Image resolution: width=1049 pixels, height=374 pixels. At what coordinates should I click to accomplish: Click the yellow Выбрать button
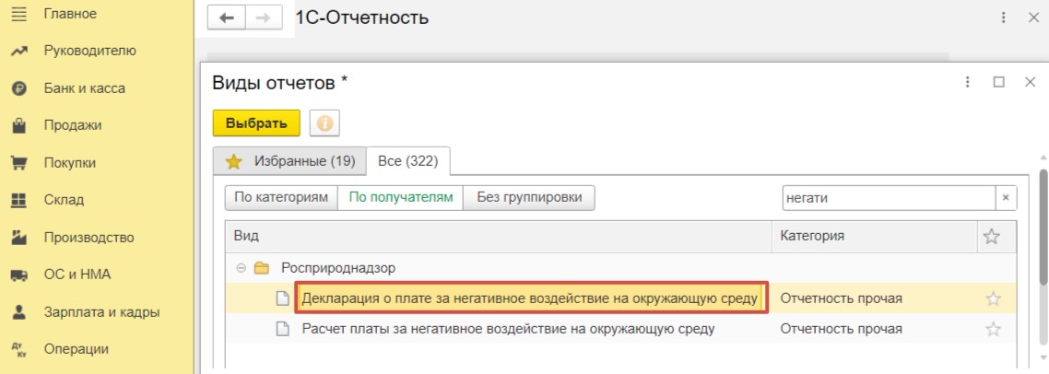coord(256,123)
